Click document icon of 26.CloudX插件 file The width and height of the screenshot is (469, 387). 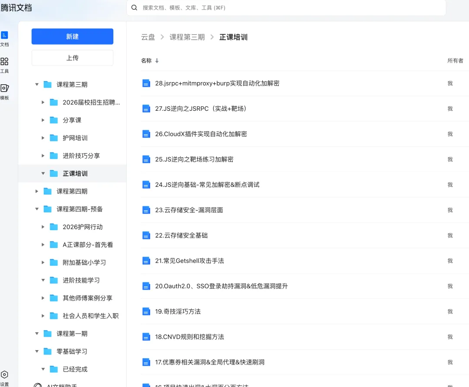coord(146,134)
